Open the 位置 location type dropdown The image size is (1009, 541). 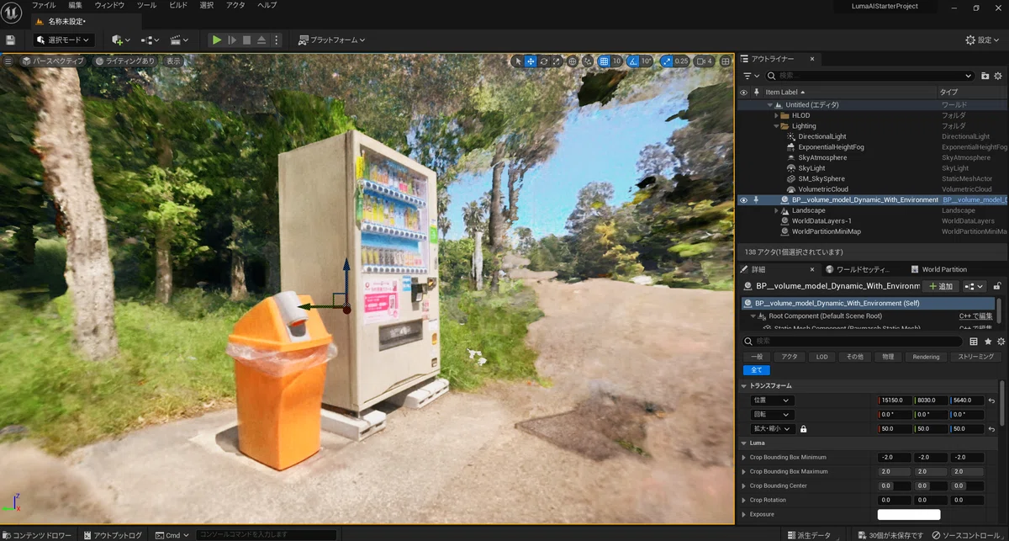(772, 400)
